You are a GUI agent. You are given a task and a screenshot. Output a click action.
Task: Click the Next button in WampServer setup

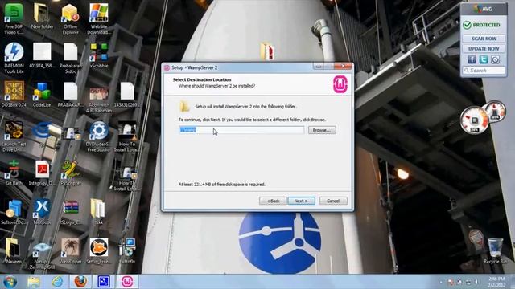301,201
